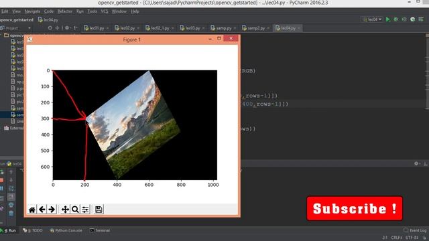Change CRLF line separator in status bar
This screenshot has height=241, width=429.
click(396, 238)
